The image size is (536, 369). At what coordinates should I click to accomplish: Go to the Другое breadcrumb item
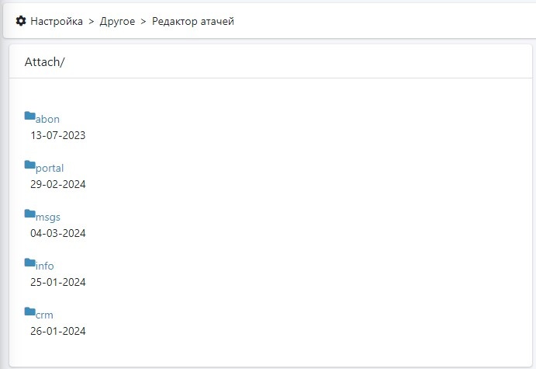click(x=117, y=21)
